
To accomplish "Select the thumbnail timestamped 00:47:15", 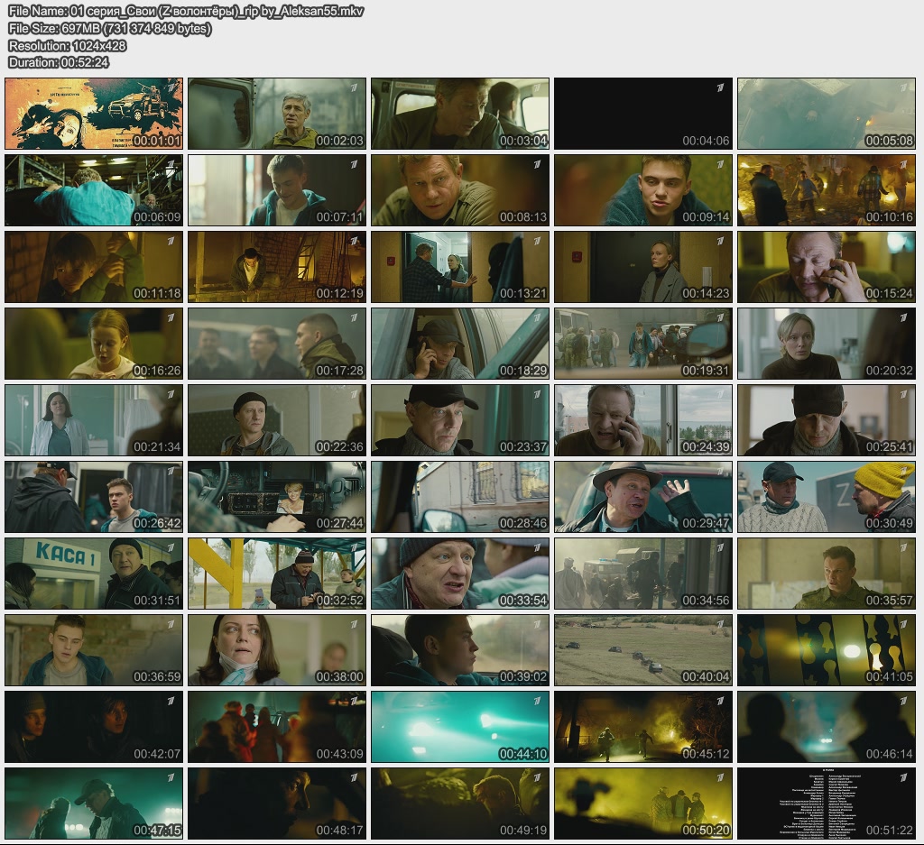I will (x=94, y=804).
